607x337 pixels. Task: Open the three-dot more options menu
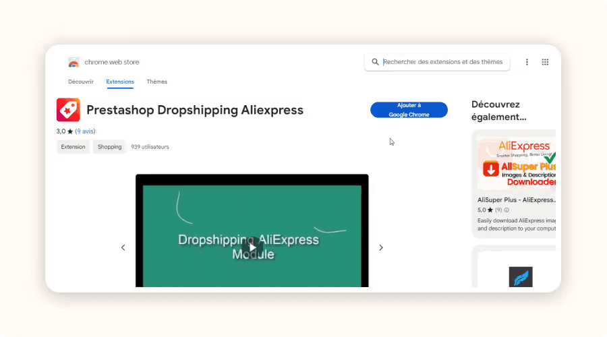click(527, 62)
